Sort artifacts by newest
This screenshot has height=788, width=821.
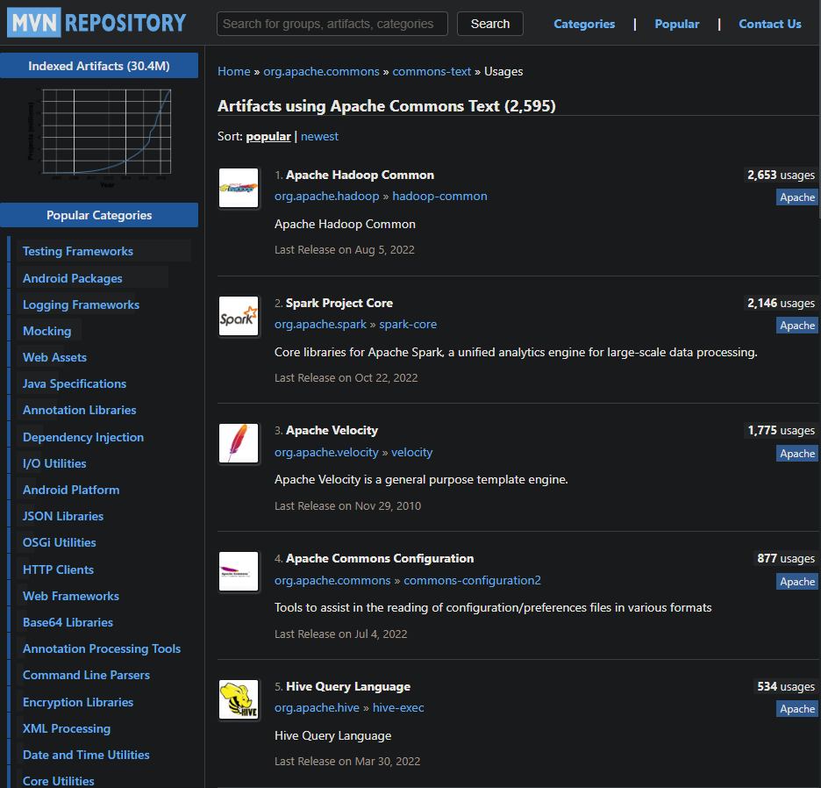click(x=319, y=136)
